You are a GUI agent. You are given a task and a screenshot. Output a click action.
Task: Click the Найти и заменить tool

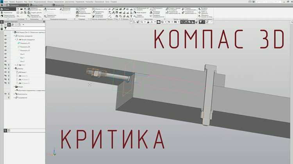(203, 12)
